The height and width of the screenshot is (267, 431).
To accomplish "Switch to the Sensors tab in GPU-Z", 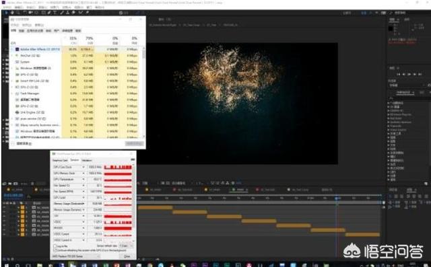I will 75,160.
